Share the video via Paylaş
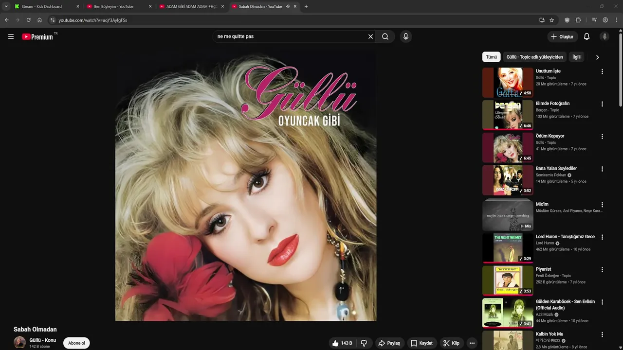The image size is (623, 350). (389, 343)
